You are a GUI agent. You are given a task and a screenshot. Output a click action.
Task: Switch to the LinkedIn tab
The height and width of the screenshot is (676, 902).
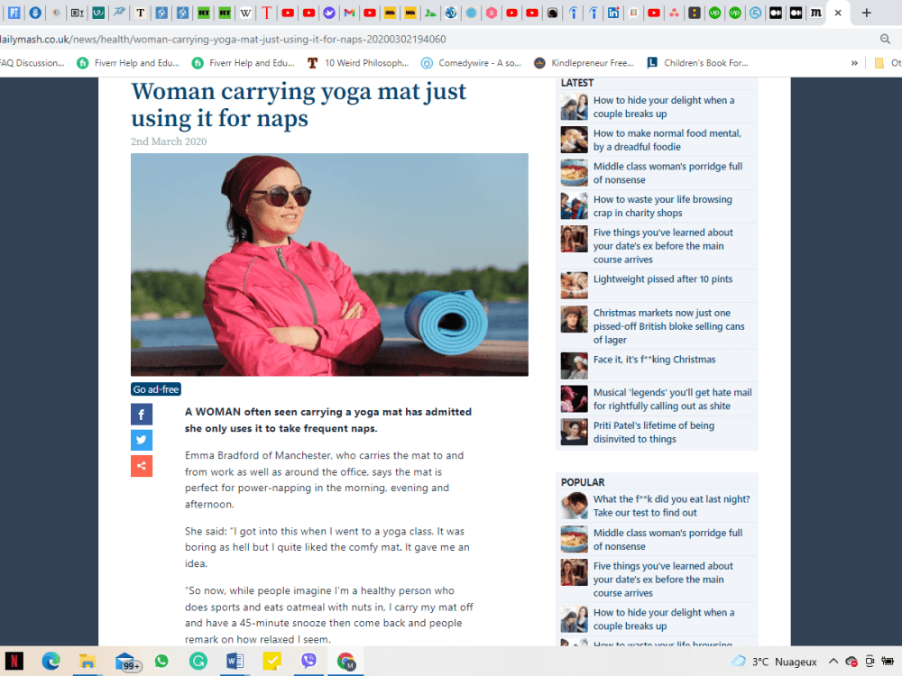tap(613, 13)
